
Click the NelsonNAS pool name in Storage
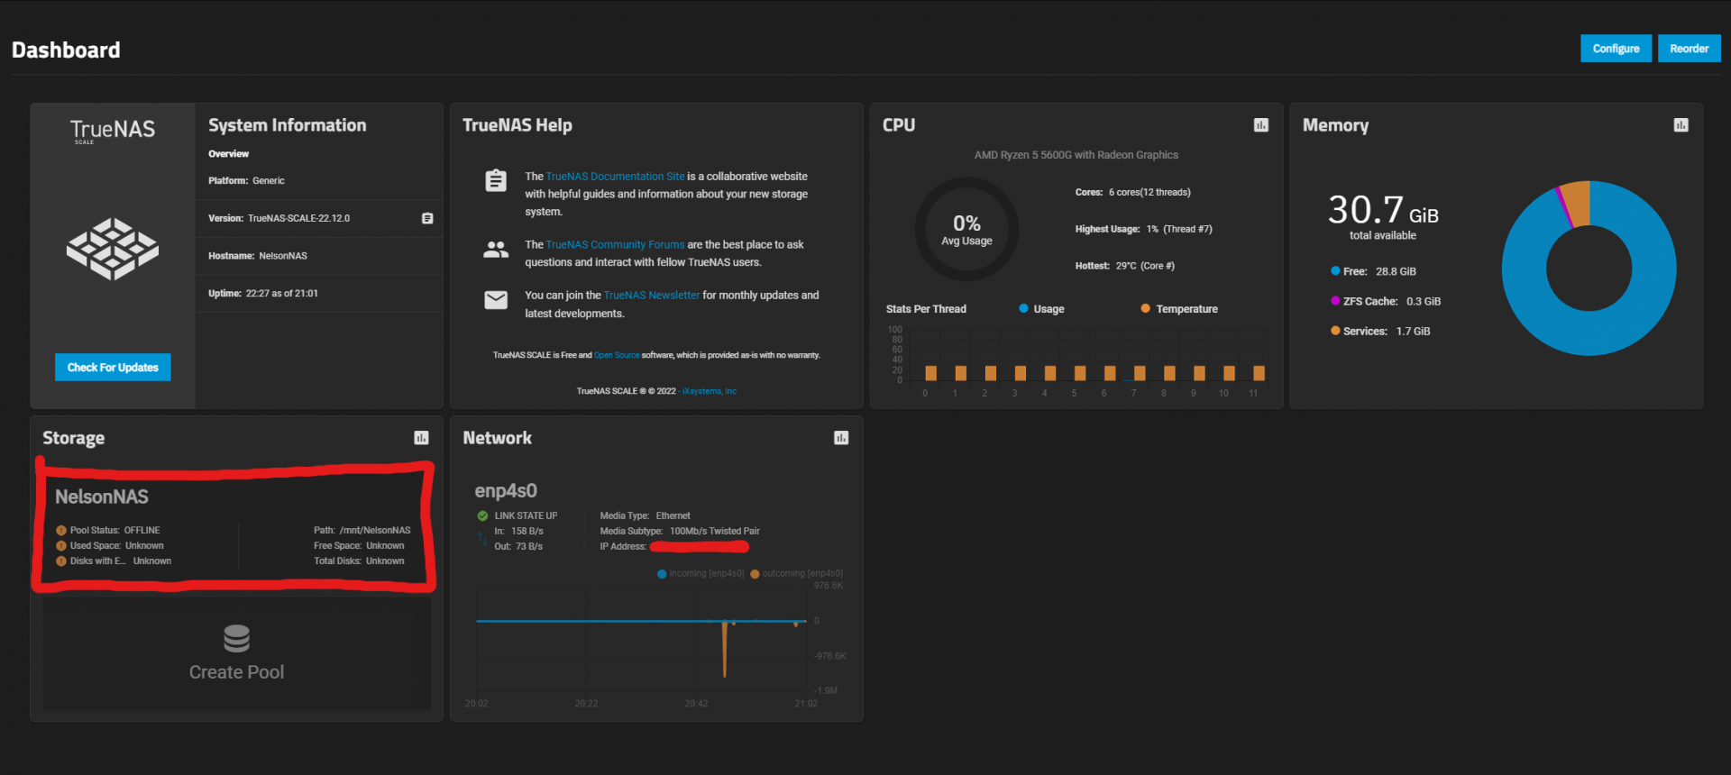[x=102, y=497]
